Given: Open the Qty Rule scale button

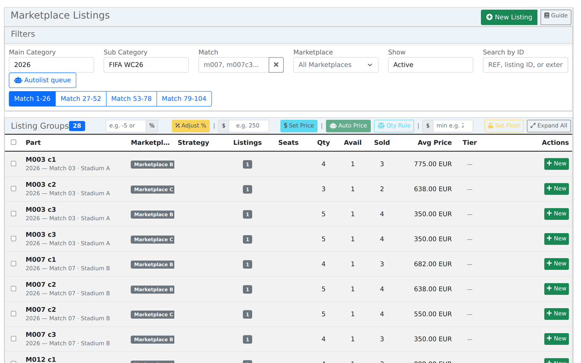Looking at the screenshot, I should click(394, 126).
